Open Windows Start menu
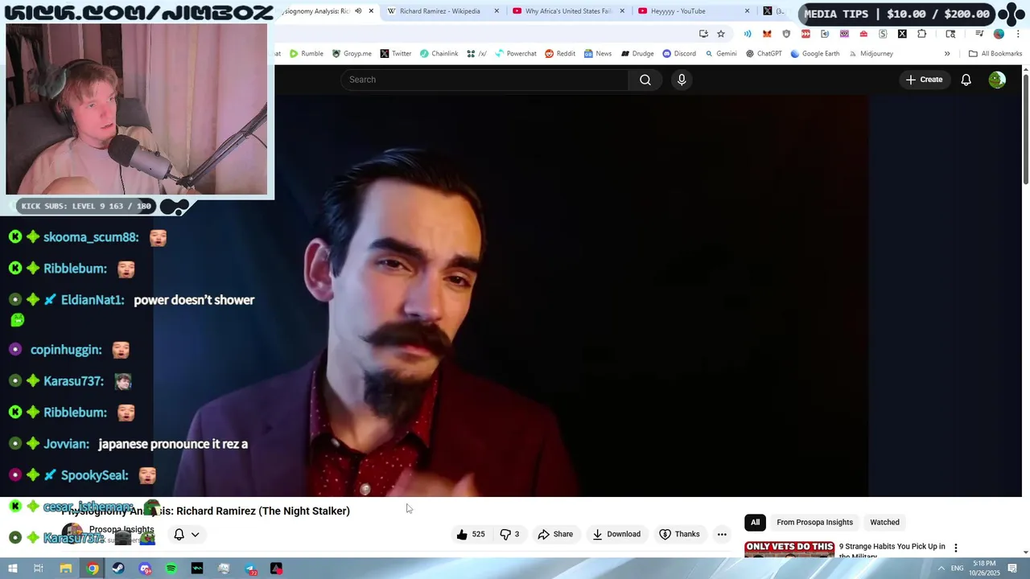 [12, 569]
